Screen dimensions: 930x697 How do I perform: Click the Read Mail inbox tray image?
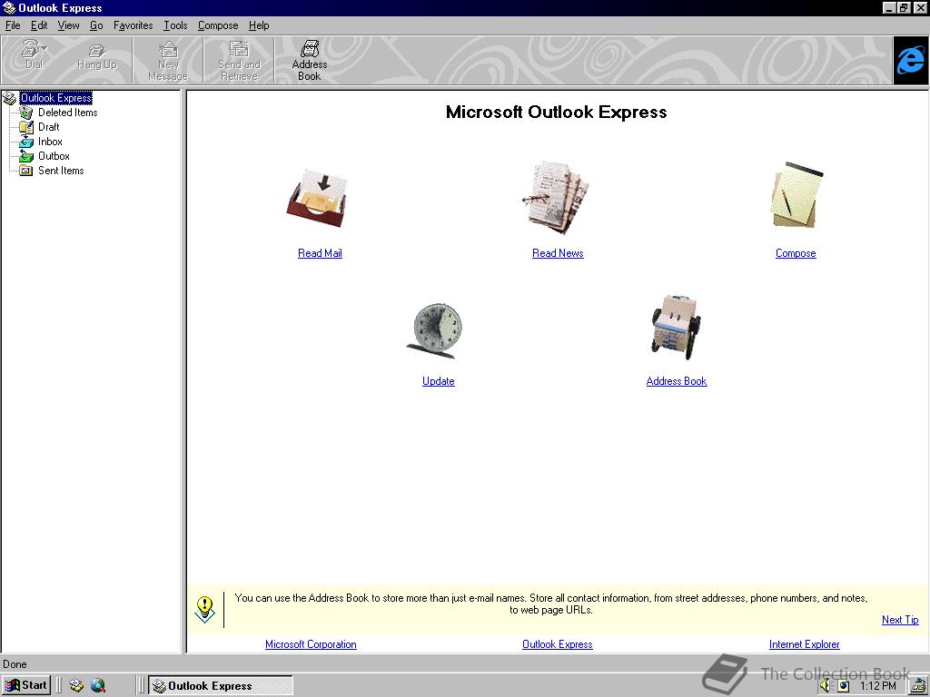coord(317,199)
